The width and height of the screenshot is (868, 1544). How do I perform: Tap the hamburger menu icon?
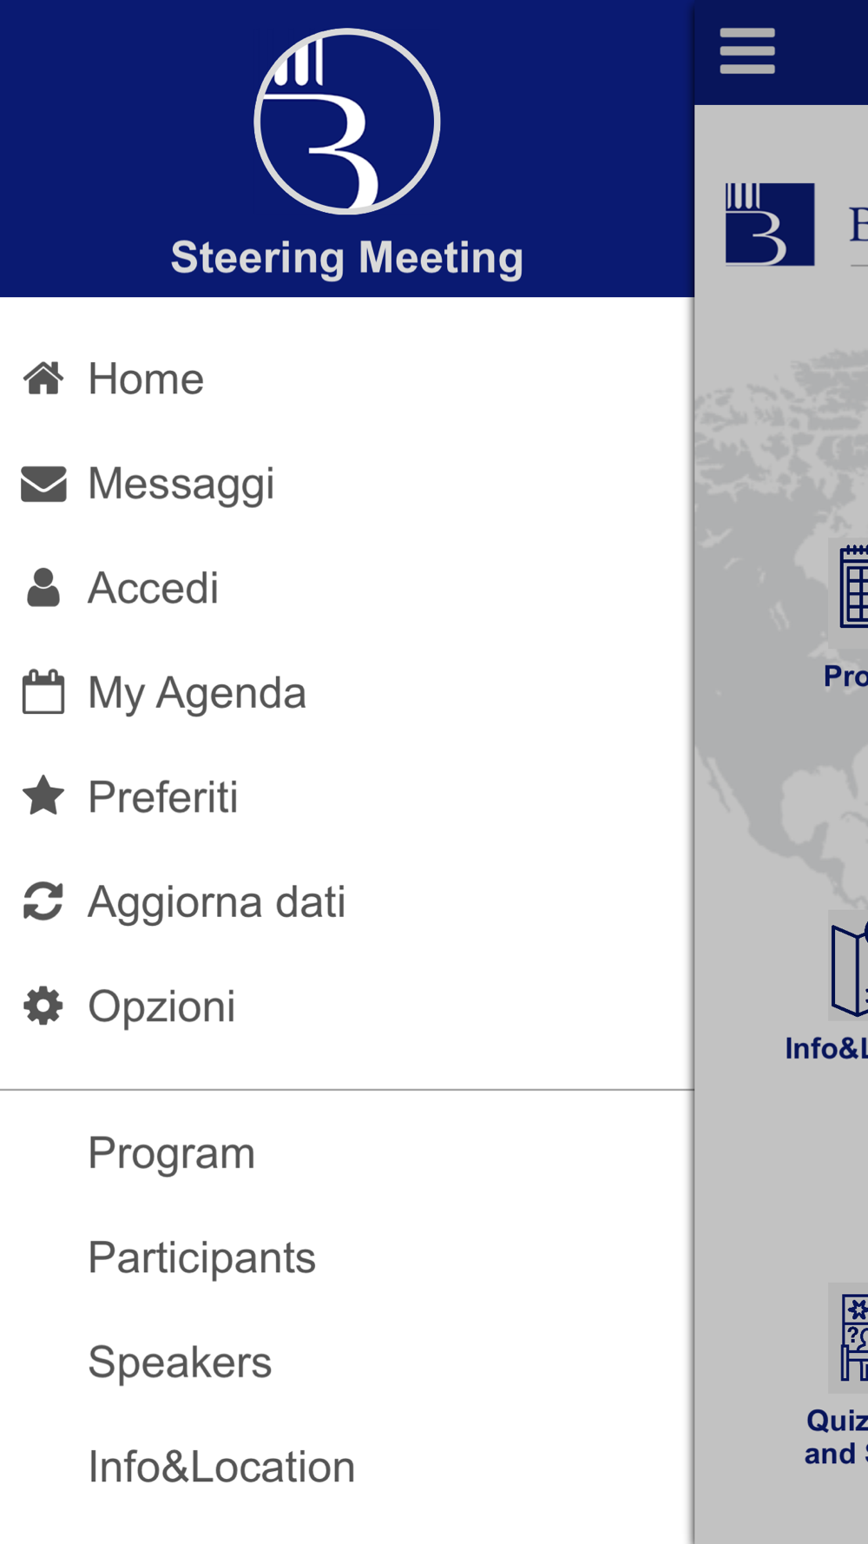click(x=747, y=51)
